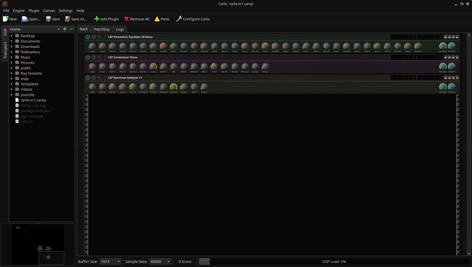The image size is (472, 267).
Task: Remove disk location with minus button
Action: tap(72, 29)
